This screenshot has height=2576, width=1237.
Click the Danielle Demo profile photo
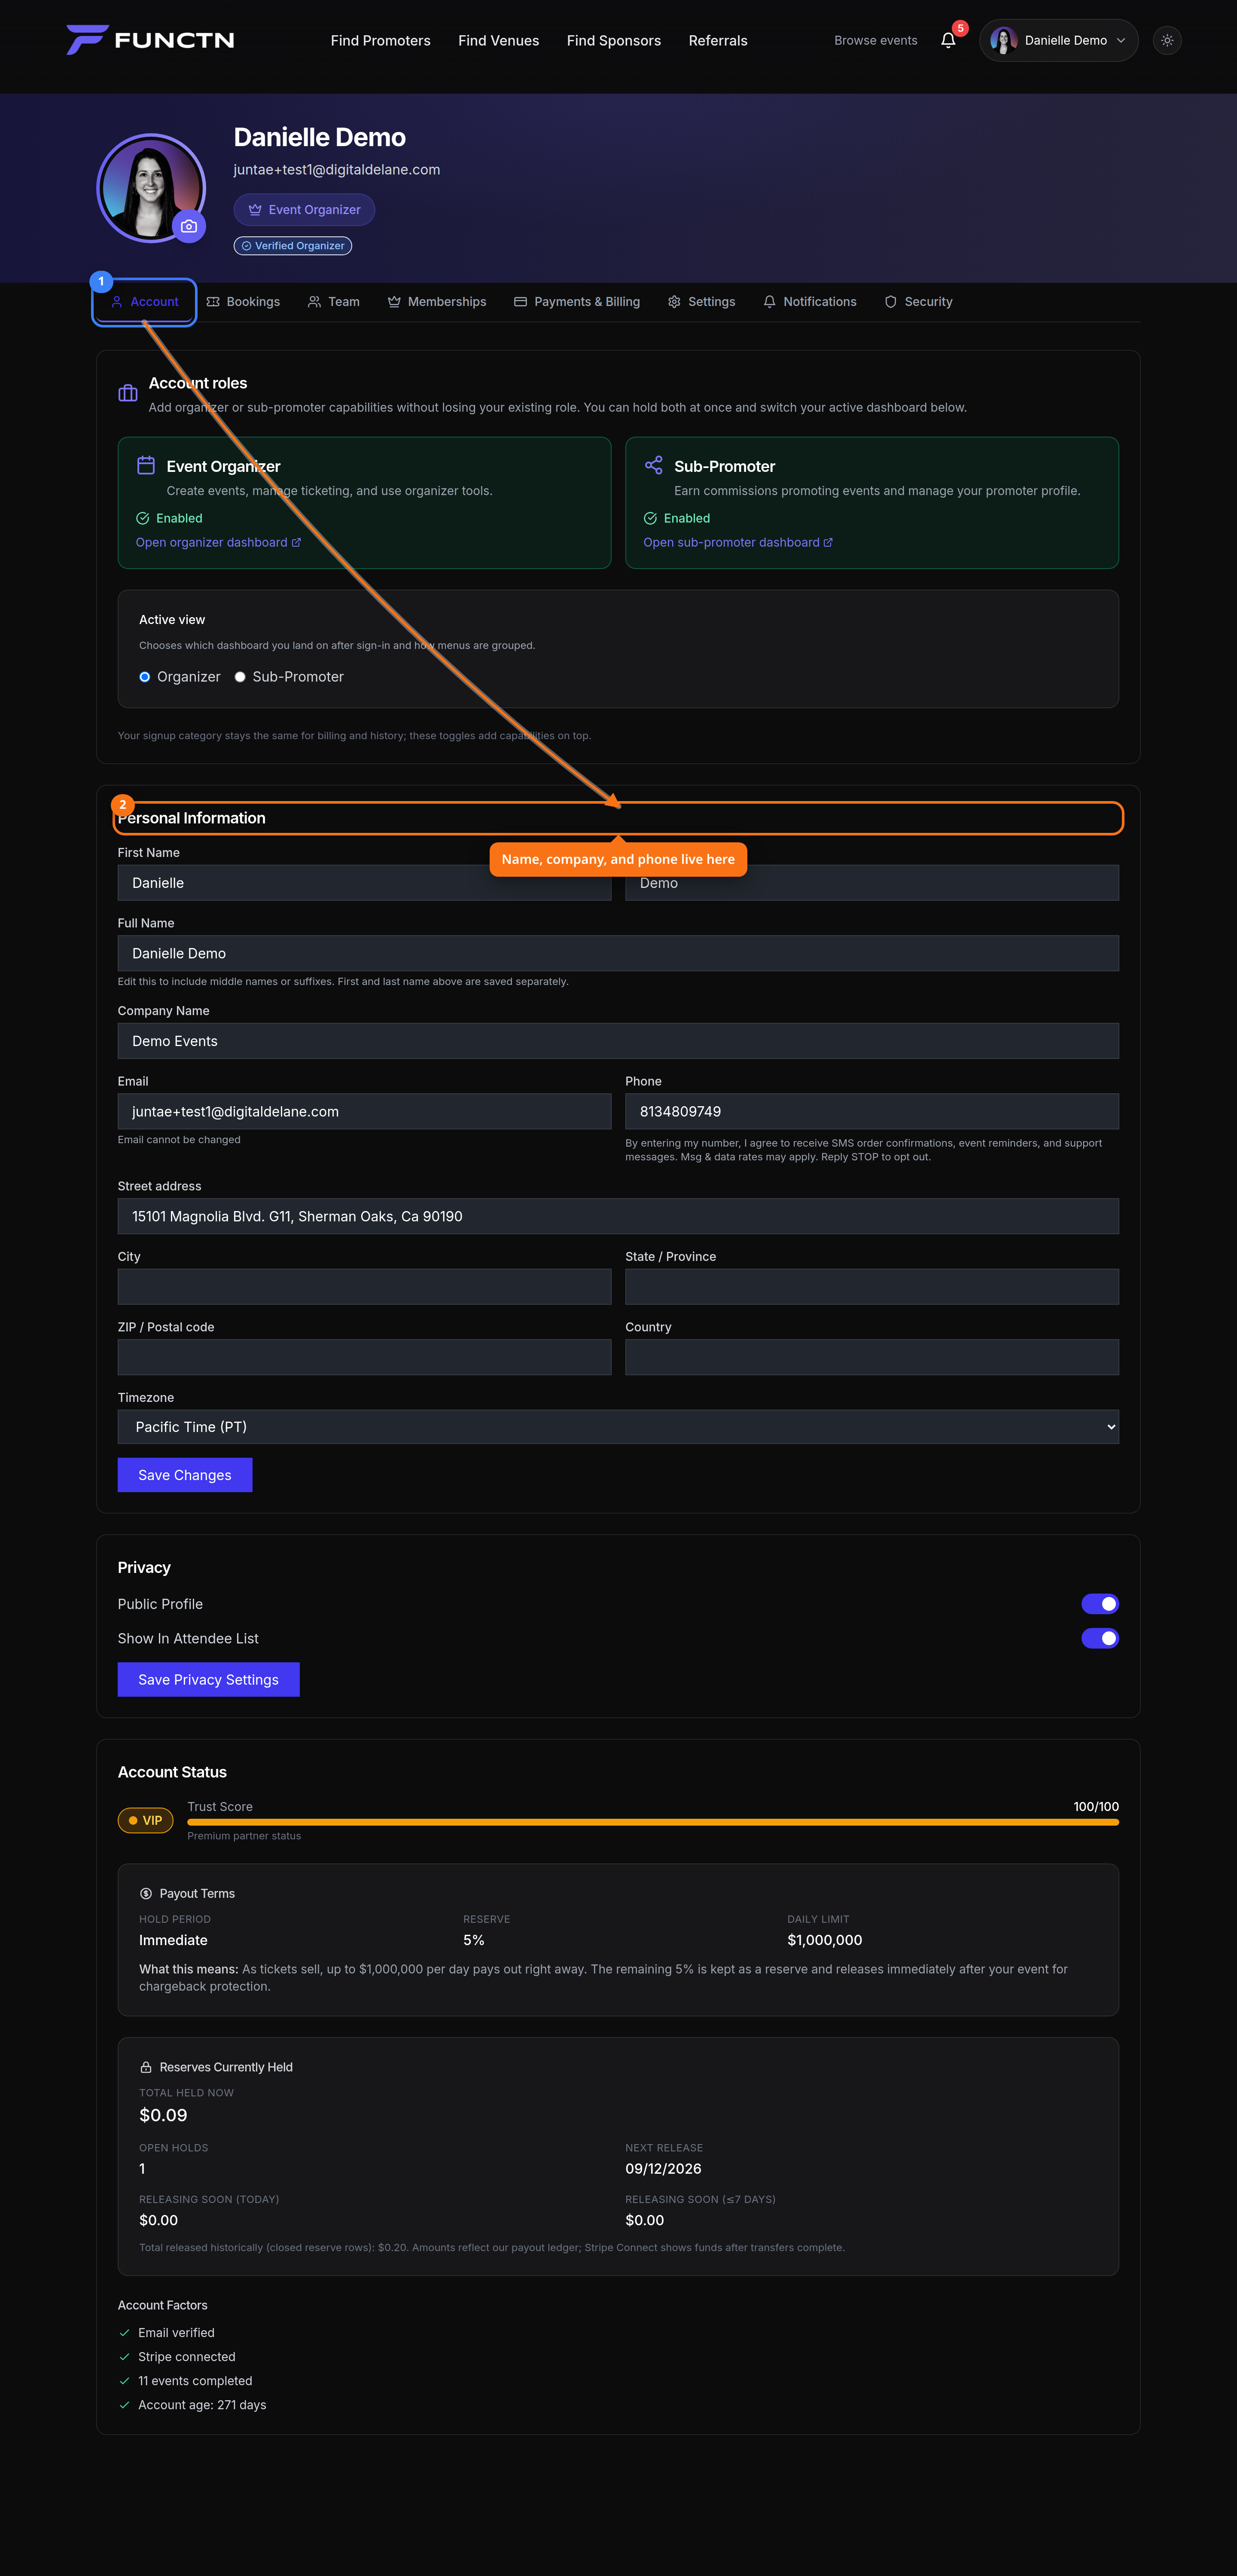[151, 188]
